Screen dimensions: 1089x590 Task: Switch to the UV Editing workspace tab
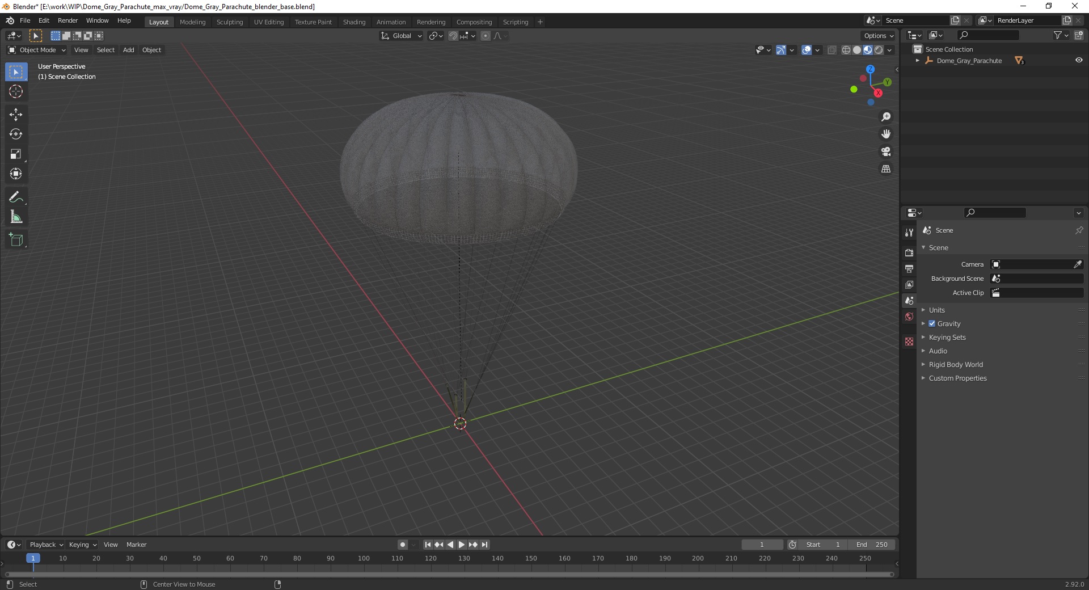click(x=269, y=22)
